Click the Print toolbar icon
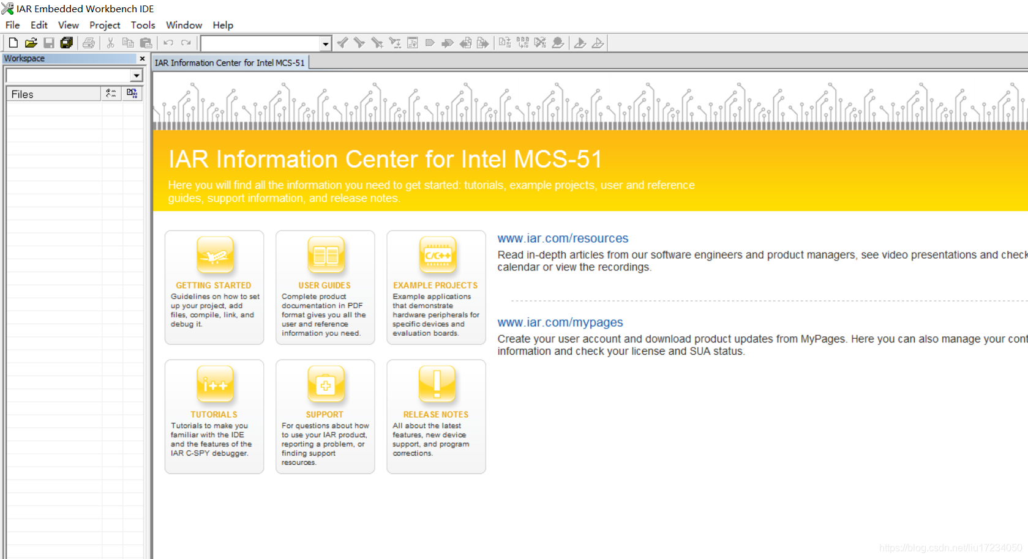This screenshot has height=559, width=1028. (x=89, y=43)
